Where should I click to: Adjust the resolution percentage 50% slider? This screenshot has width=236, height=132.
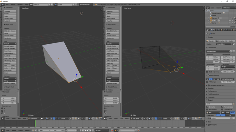213,62
